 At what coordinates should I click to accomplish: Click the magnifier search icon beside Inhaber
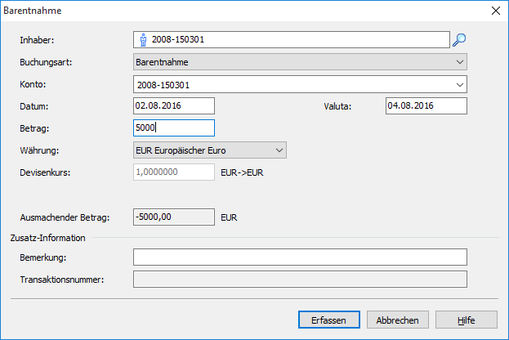pyautogui.click(x=459, y=38)
